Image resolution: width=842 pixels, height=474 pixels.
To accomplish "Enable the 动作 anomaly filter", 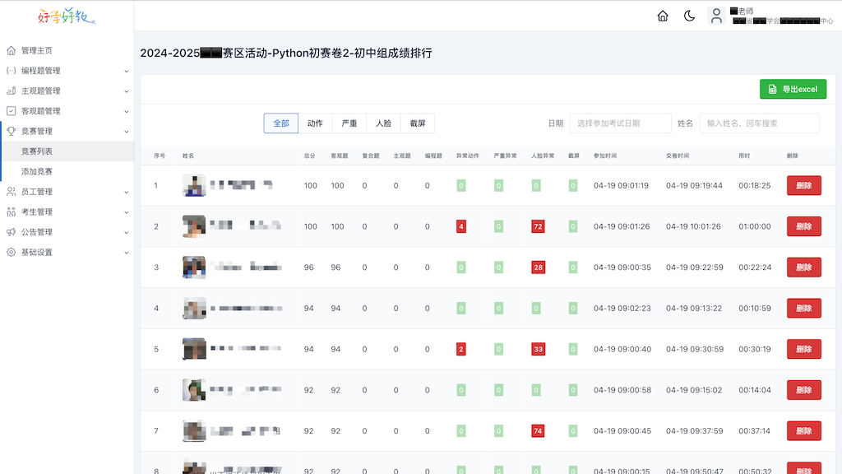I will (x=315, y=123).
